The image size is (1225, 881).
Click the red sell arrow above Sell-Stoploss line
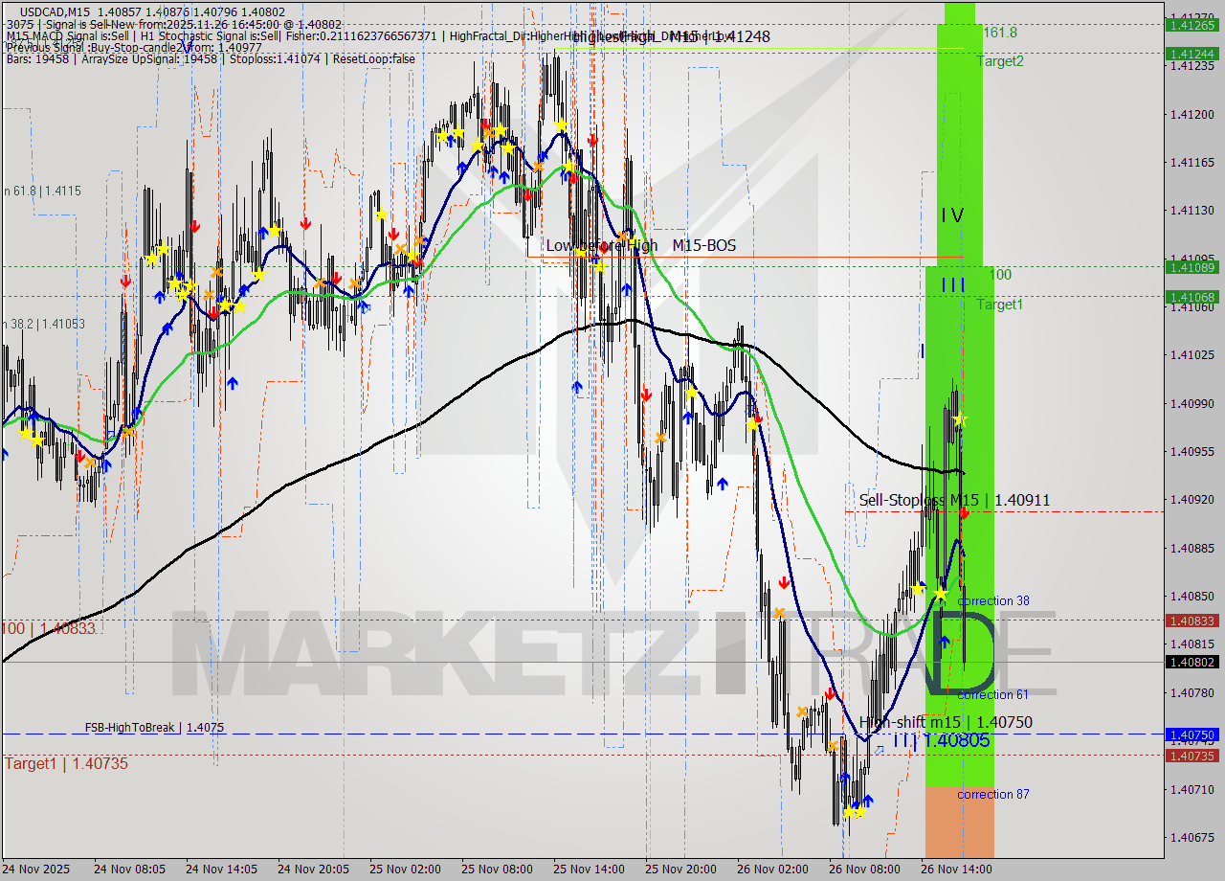click(x=964, y=513)
